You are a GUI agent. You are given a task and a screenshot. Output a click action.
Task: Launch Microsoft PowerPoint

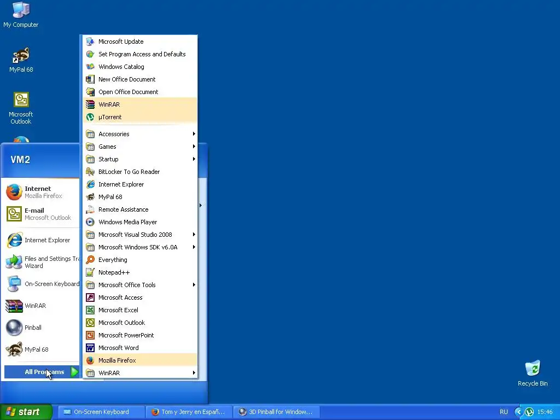(140, 335)
